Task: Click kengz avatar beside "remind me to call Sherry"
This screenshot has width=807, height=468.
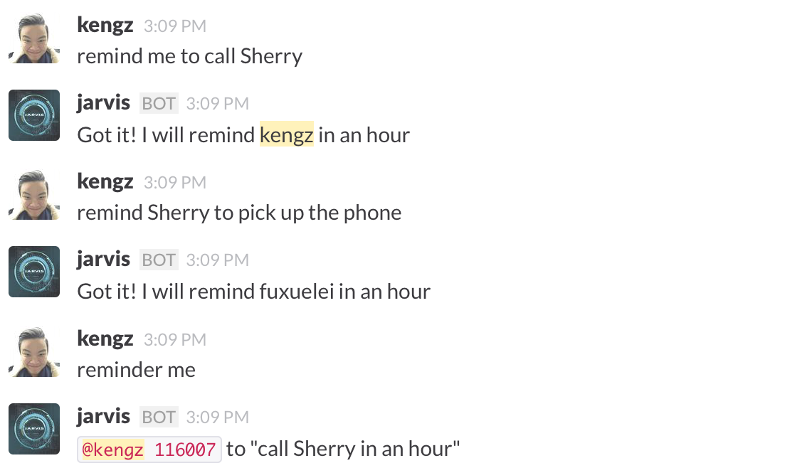Action: [34, 38]
